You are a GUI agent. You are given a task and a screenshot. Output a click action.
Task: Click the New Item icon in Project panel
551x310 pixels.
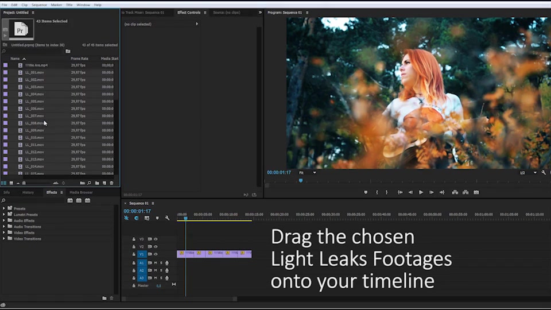click(104, 183)
